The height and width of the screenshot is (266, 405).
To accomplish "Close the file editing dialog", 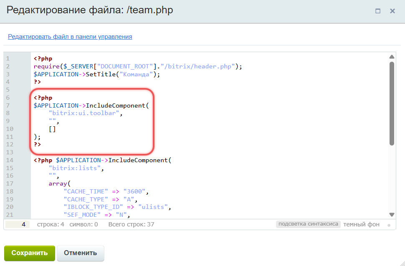I will coord(392,11).
